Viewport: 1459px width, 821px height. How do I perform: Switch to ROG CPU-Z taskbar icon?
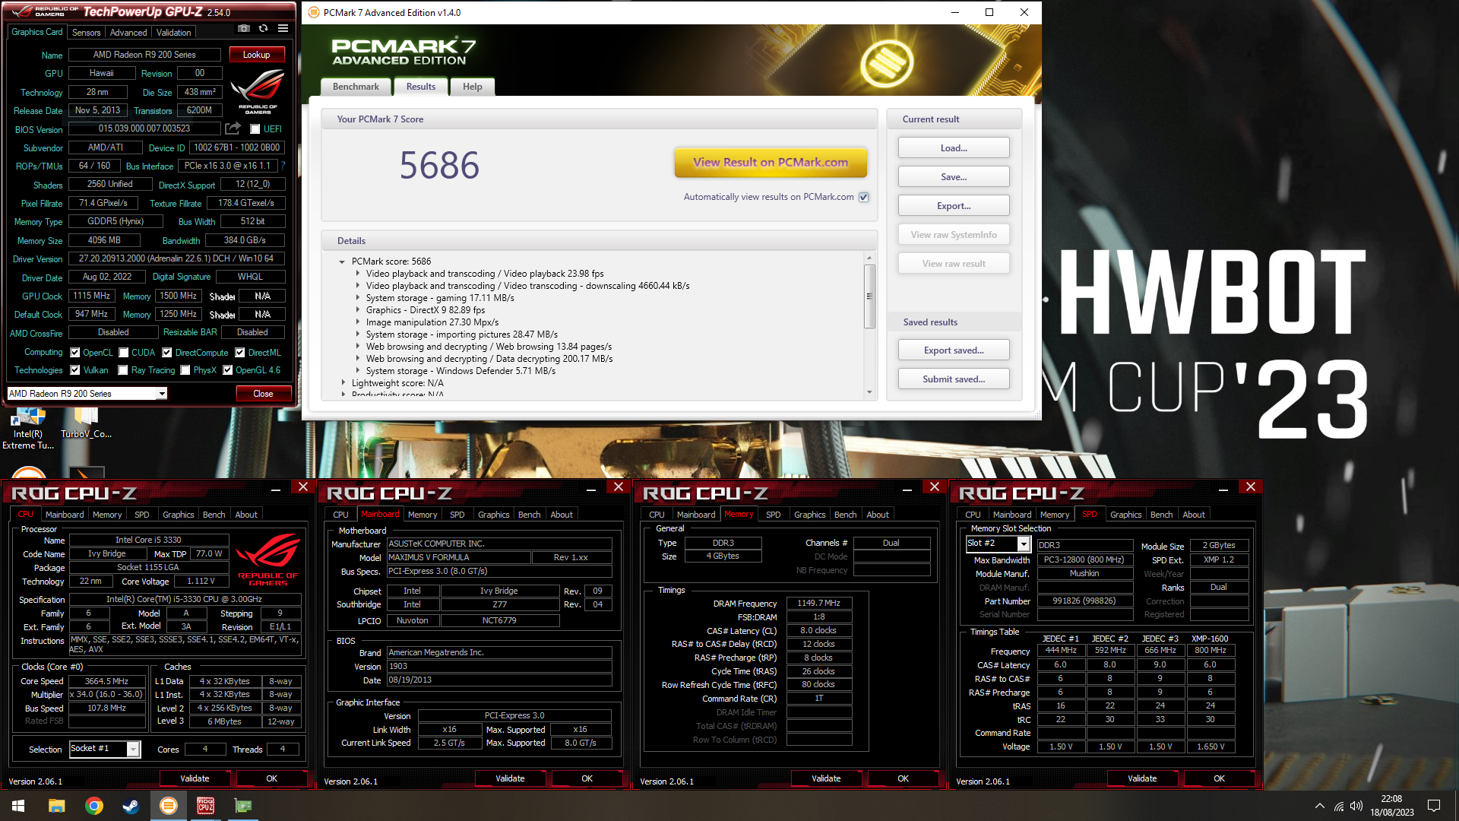pyautogui.click(x=206, y=806)
